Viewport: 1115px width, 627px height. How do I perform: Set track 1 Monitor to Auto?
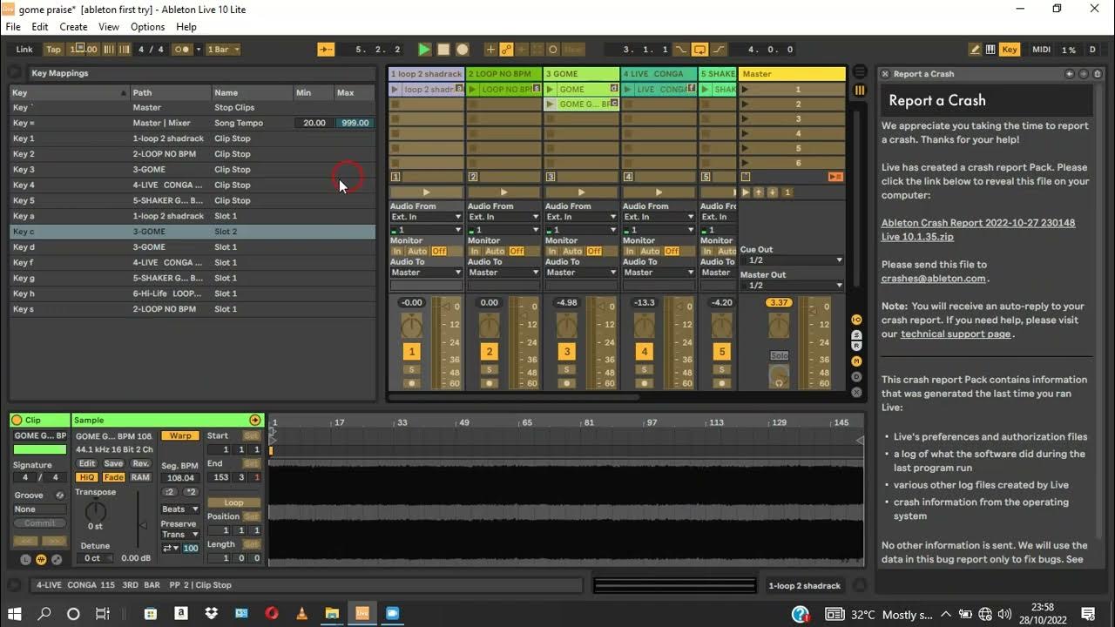[417, 251]
